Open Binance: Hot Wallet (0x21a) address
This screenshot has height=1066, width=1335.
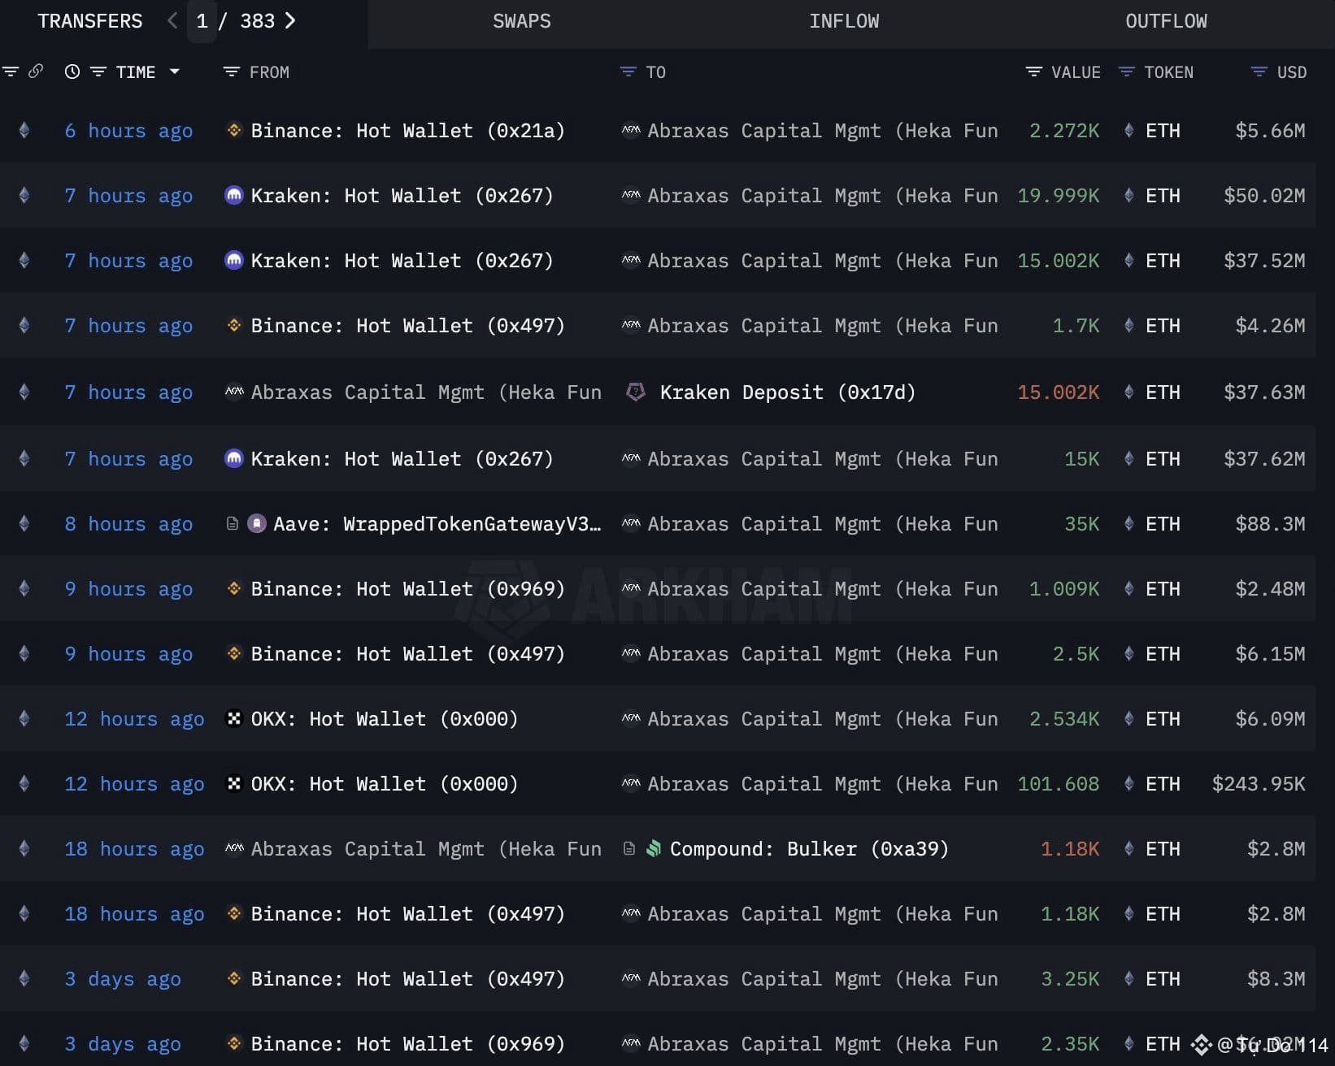(407, 131)
